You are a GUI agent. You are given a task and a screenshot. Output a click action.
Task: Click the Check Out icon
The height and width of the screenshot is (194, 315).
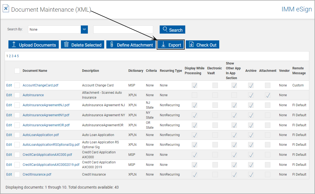pos(192,44)
